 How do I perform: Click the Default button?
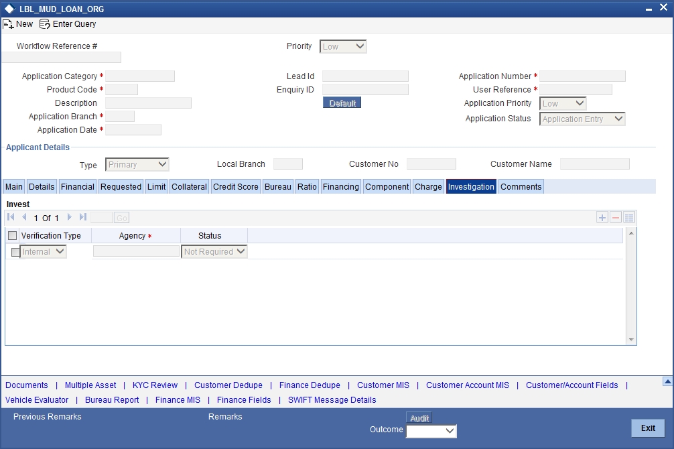click(342, 103)
